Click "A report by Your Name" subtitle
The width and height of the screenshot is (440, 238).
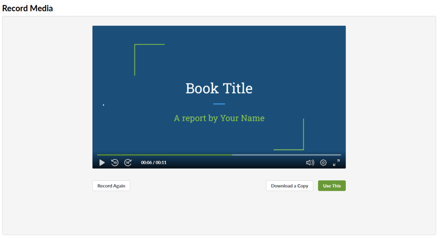click(219, 118)
